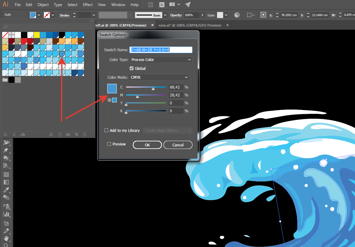
Task: Select the Shape Builder tool
Action: [x=6, y=158]
